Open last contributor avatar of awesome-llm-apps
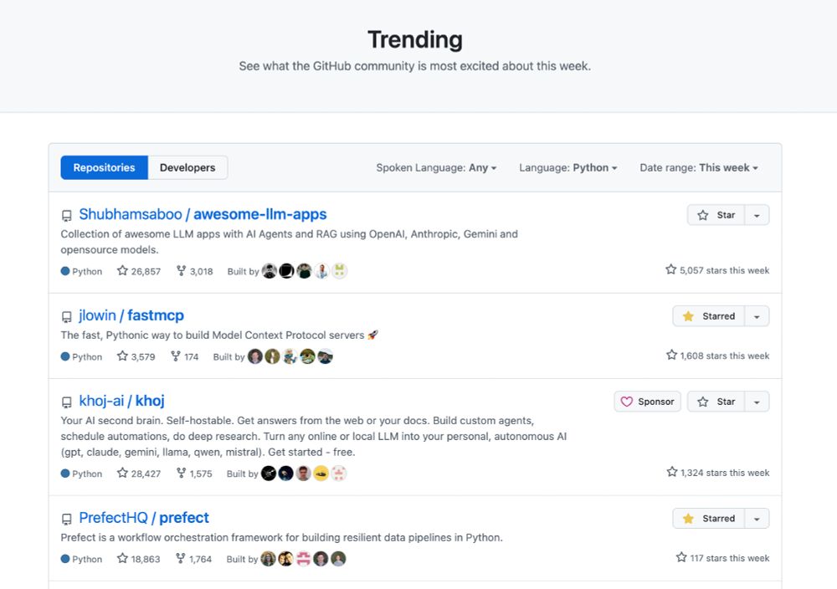Image resolution: width=837 pixels, height=589 pixels. coord(340,271)
